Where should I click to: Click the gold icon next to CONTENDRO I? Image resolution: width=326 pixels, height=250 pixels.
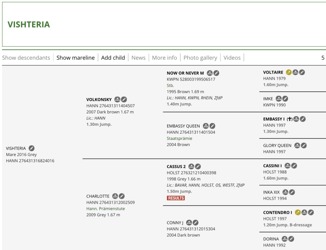tap(298, 212)
